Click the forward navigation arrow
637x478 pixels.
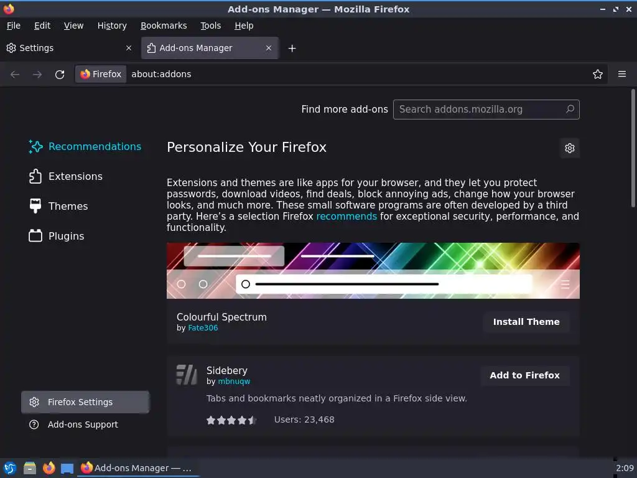(x=37, y=75)
